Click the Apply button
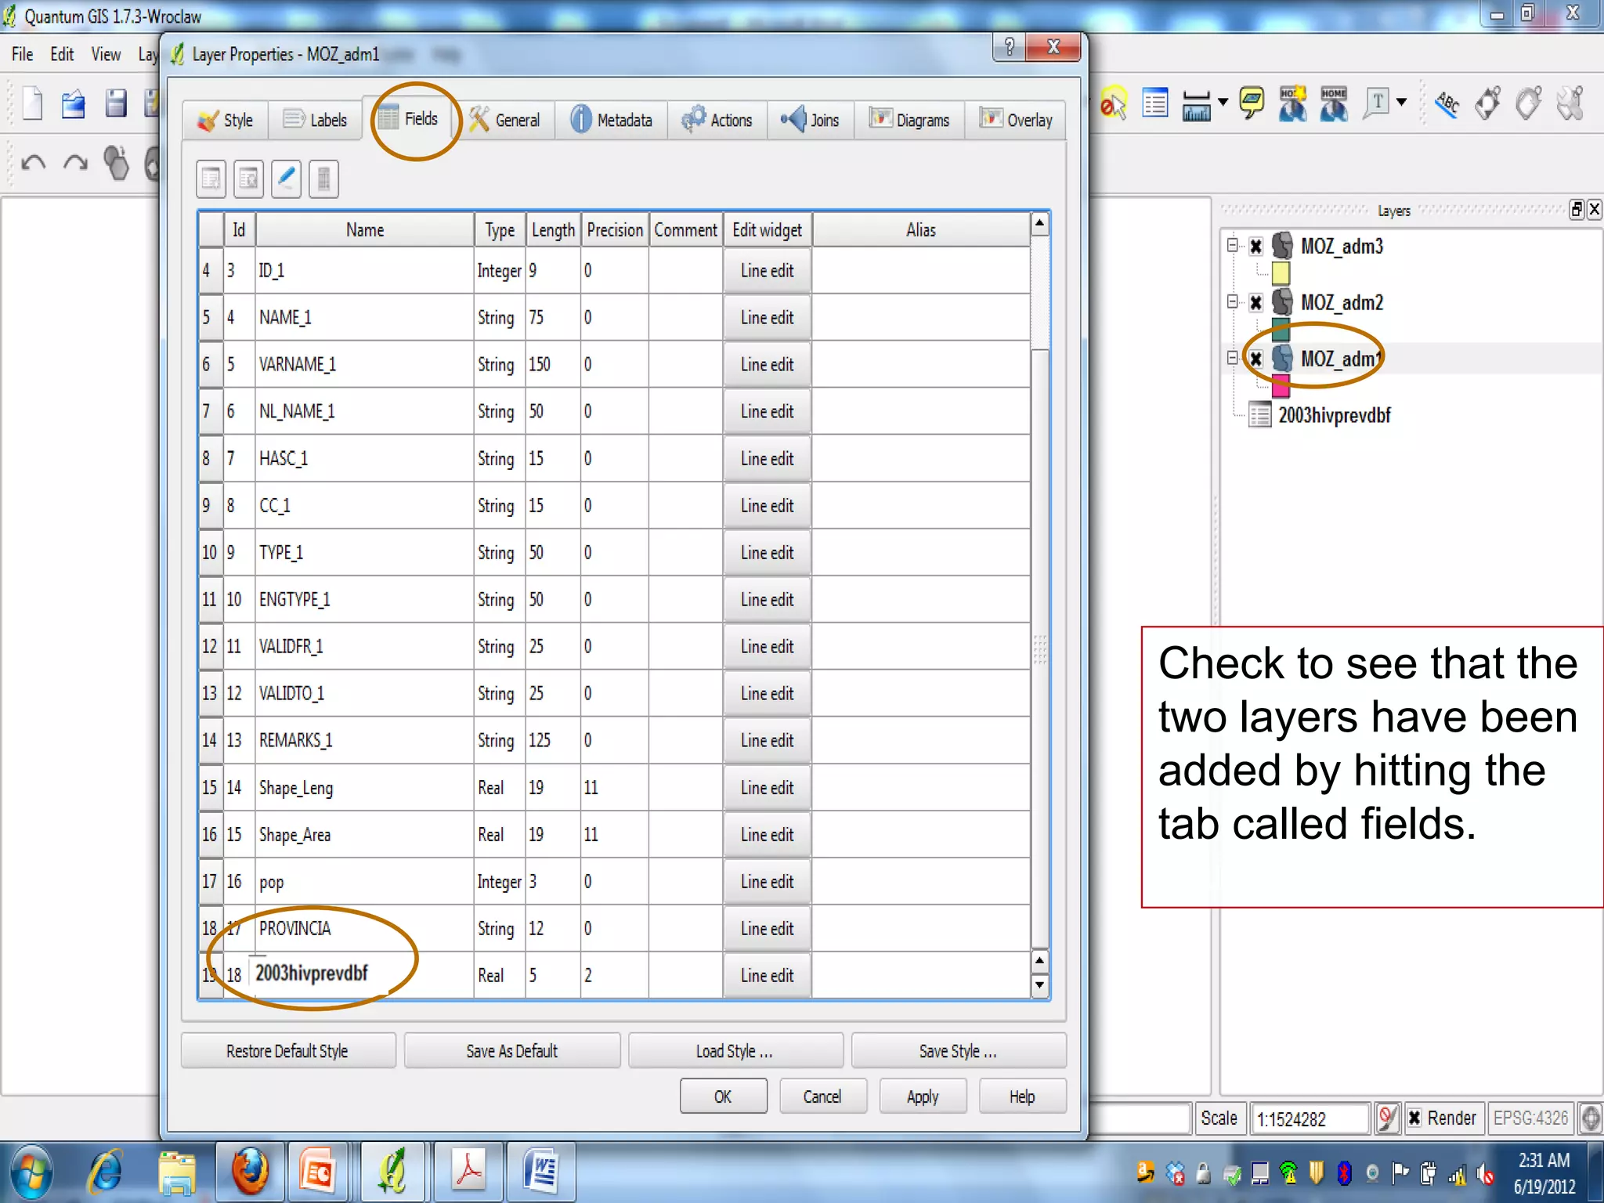 coord(923,1096)
